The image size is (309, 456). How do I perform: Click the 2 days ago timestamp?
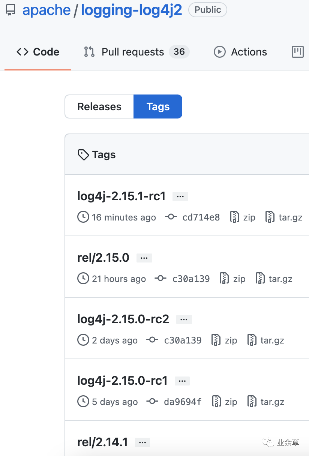point(115,340)
